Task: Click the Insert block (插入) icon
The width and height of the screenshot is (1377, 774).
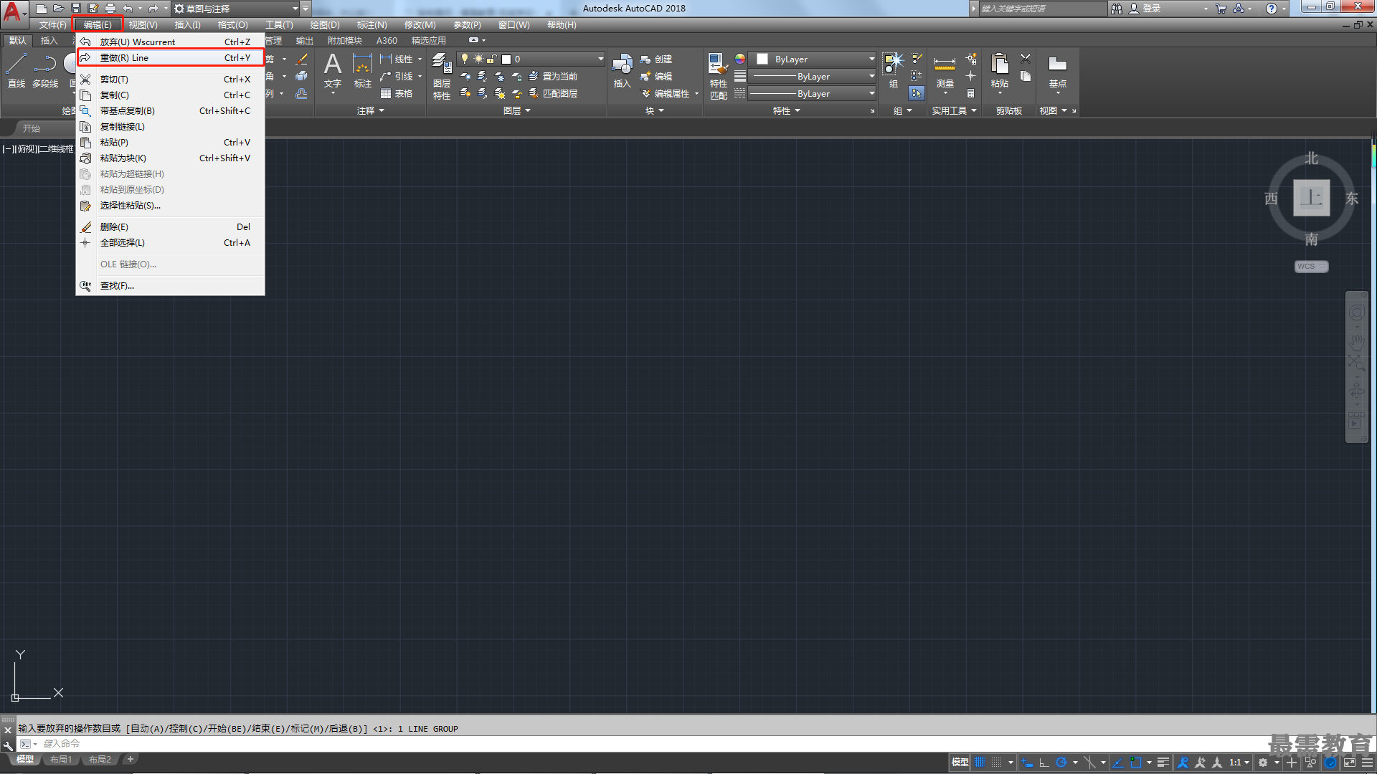Action: click(622, 70)
